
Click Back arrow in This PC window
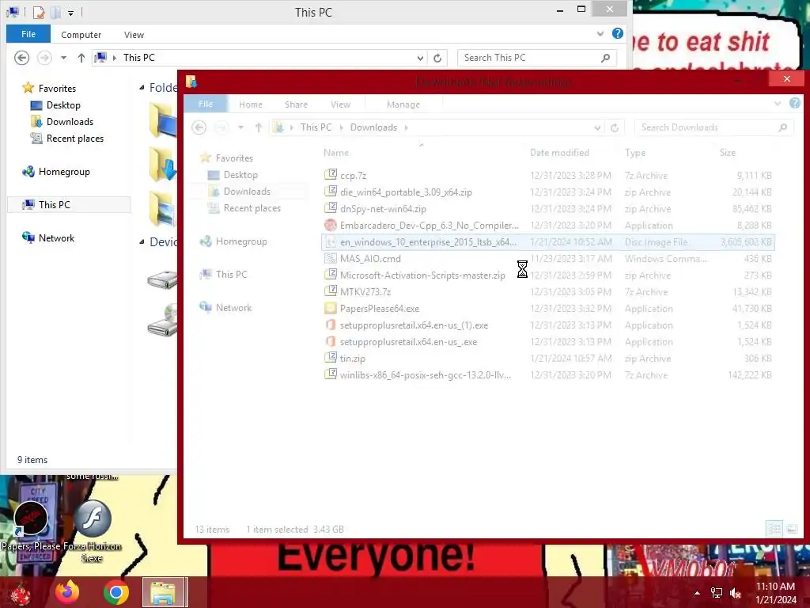click(x=21, y=58)
